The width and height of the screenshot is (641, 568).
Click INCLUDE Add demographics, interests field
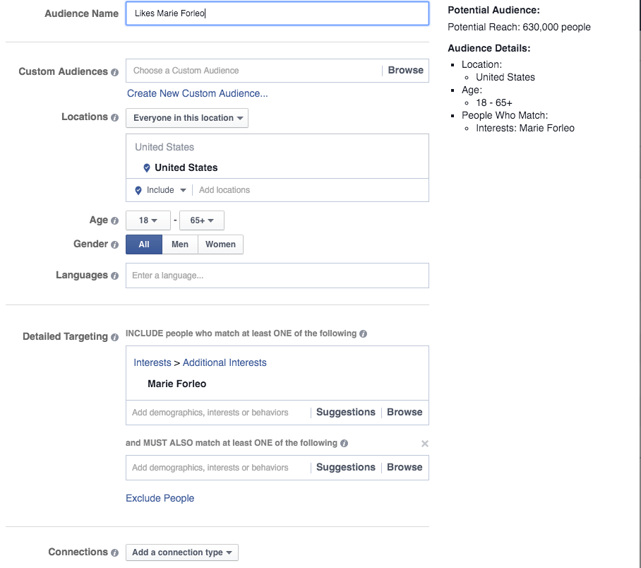(x=218, y=413)
